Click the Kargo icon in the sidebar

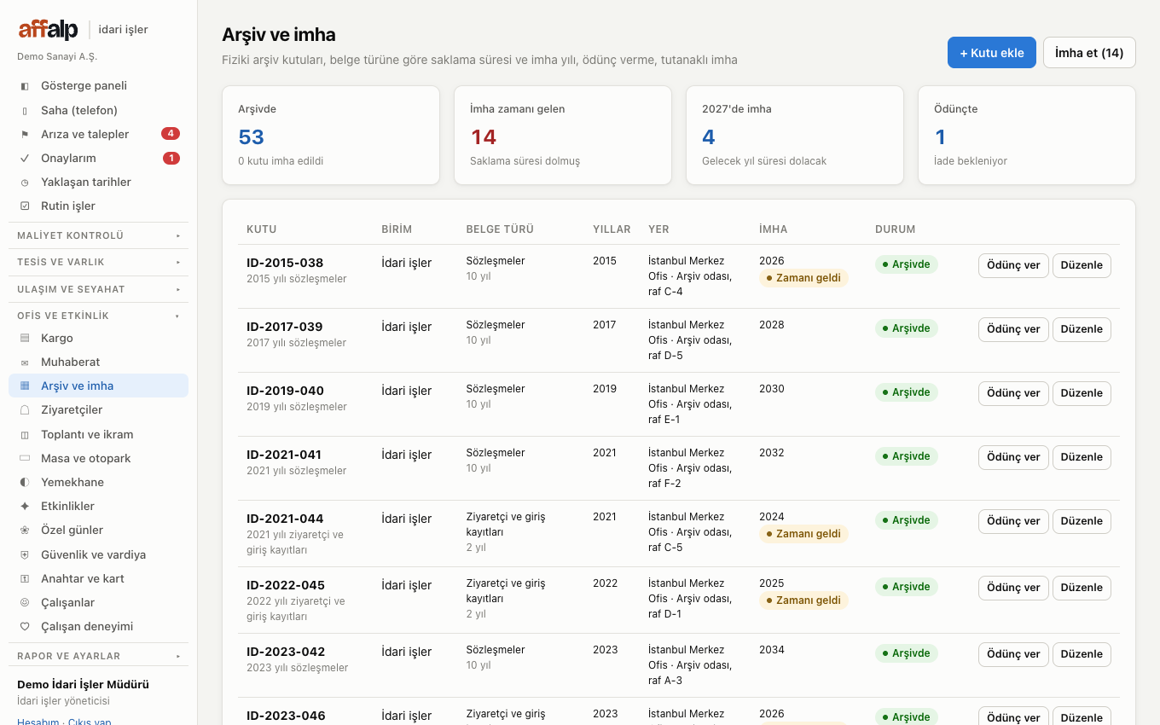25,338
